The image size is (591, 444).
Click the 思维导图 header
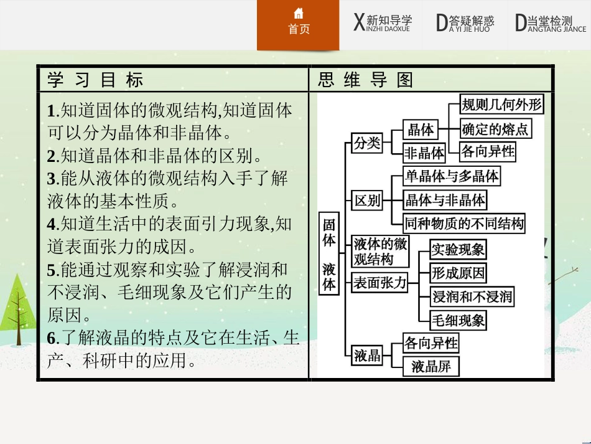(366, 80)
